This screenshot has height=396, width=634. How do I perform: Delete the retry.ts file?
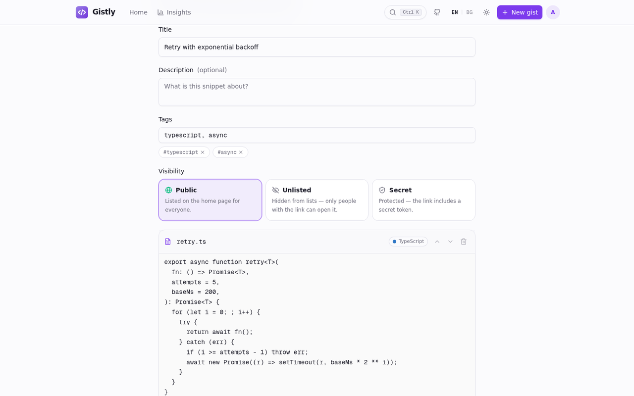coord(464,242)
